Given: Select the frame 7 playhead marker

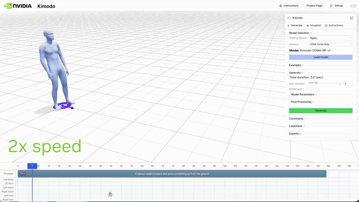Looking at the screenshot, I should (32, 166).
